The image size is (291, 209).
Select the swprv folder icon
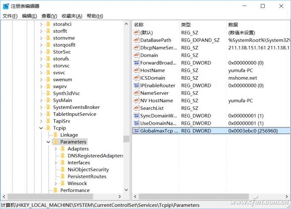[x=48, y=86]
